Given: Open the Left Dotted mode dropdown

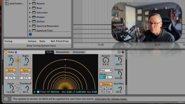Looking at the screenshot, I should pos(10,74).
